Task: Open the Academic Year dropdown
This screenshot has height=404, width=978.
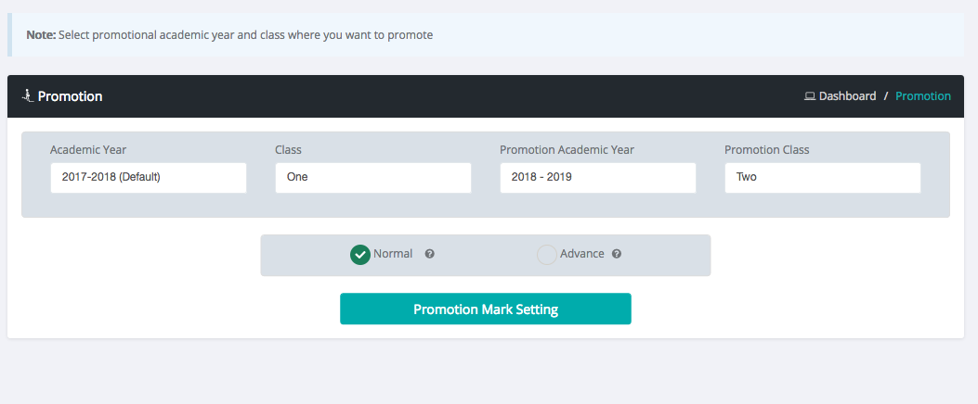Action: click(149, 178)
